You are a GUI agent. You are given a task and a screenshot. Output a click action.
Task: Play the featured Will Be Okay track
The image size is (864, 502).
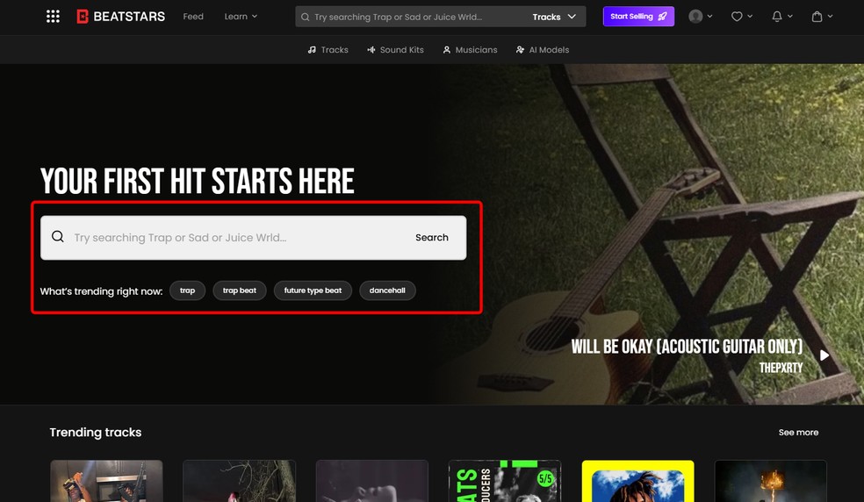pyautogui.click(x=824, y=355)
